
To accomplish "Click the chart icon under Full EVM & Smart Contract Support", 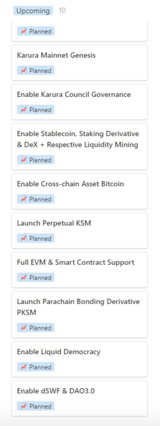I will pos(24,277).
